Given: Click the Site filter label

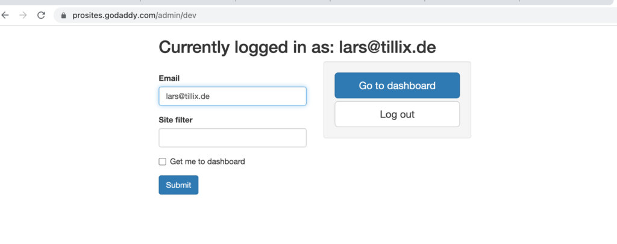Looking at the screenshot, I should pyautogui.click(x=175, y=120).
